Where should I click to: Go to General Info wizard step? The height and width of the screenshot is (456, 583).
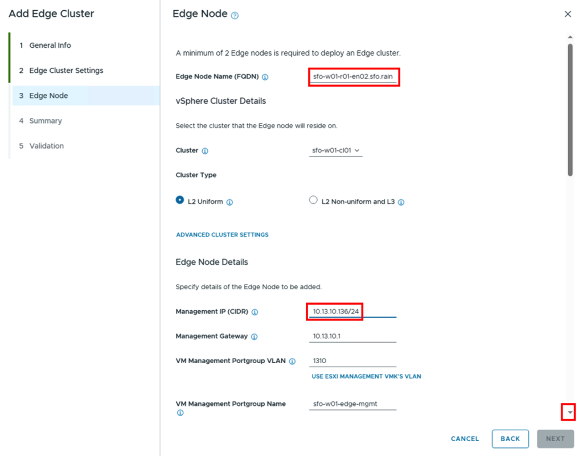coord(50,46)
